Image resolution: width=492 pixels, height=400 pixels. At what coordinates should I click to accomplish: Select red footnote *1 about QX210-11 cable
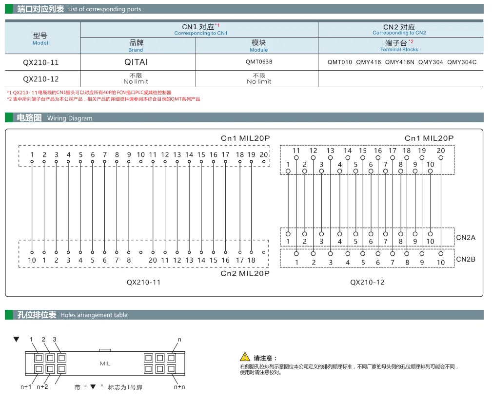[89, 93]
